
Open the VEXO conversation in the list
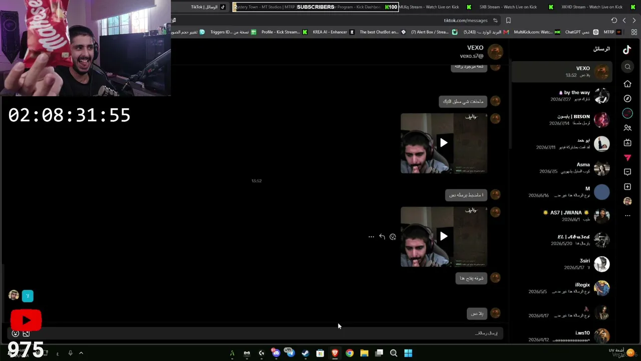(x=562, y=72)
